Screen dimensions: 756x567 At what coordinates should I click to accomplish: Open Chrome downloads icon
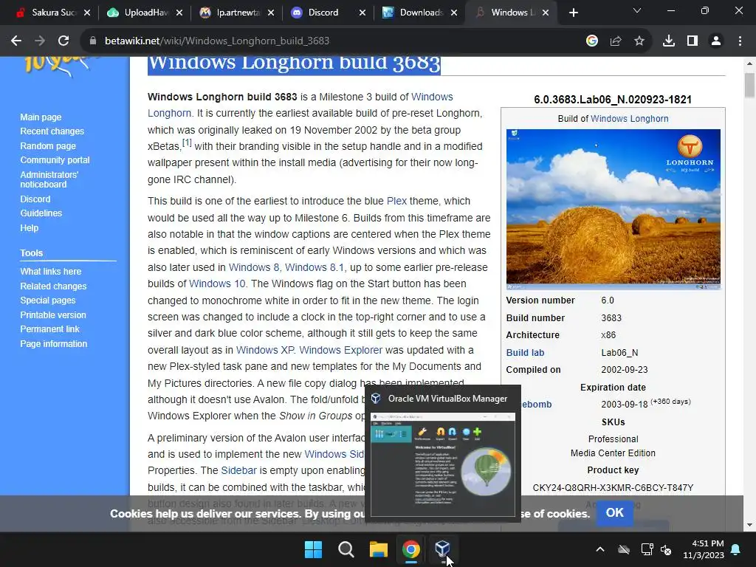[x=668, y=41]
